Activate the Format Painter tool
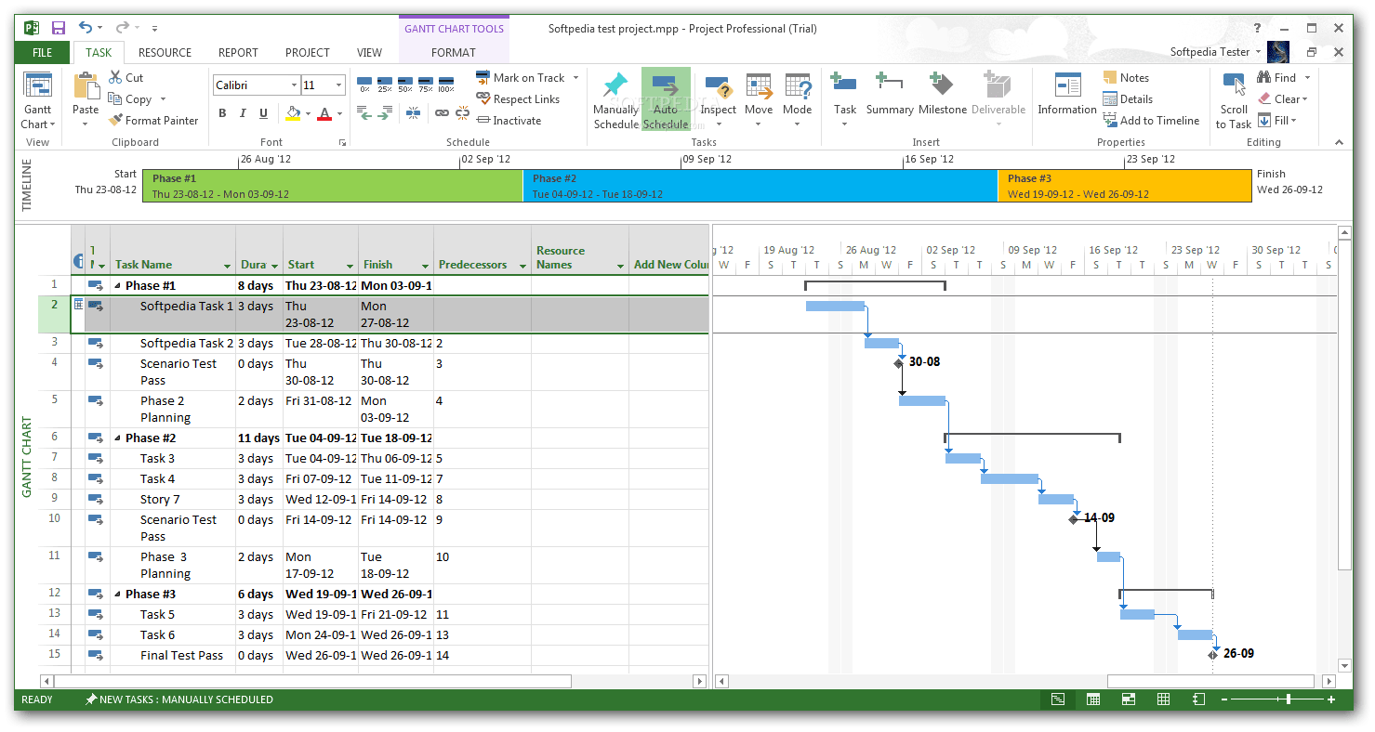This screenshot has width=1375, height=732. click(153, 121)
